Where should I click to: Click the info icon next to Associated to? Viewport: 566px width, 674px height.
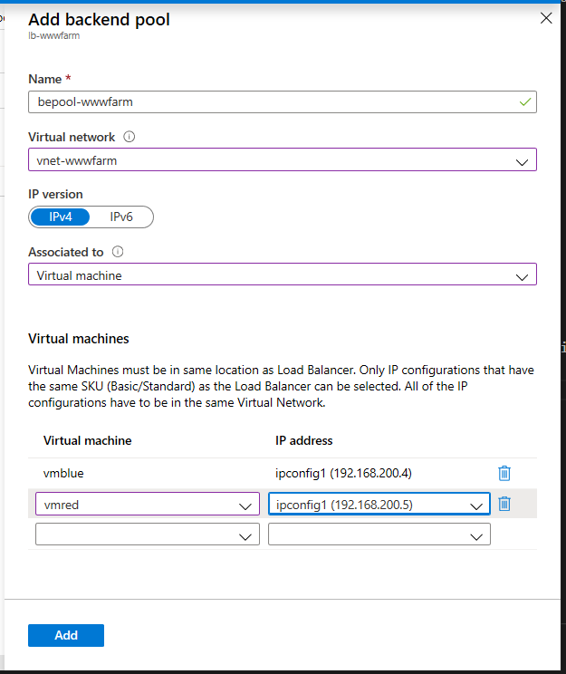118,253
